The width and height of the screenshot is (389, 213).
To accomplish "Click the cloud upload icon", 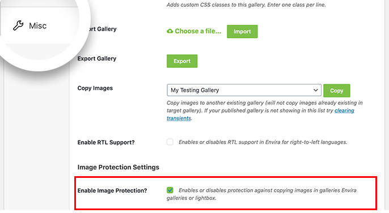I will [x=170, y=31].
